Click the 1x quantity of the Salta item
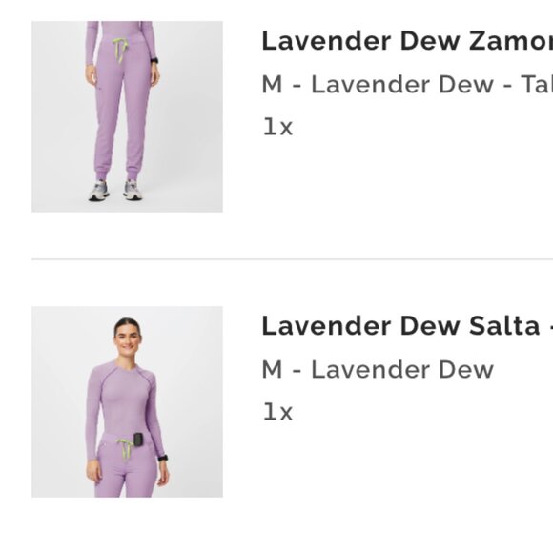 [277, 412]
